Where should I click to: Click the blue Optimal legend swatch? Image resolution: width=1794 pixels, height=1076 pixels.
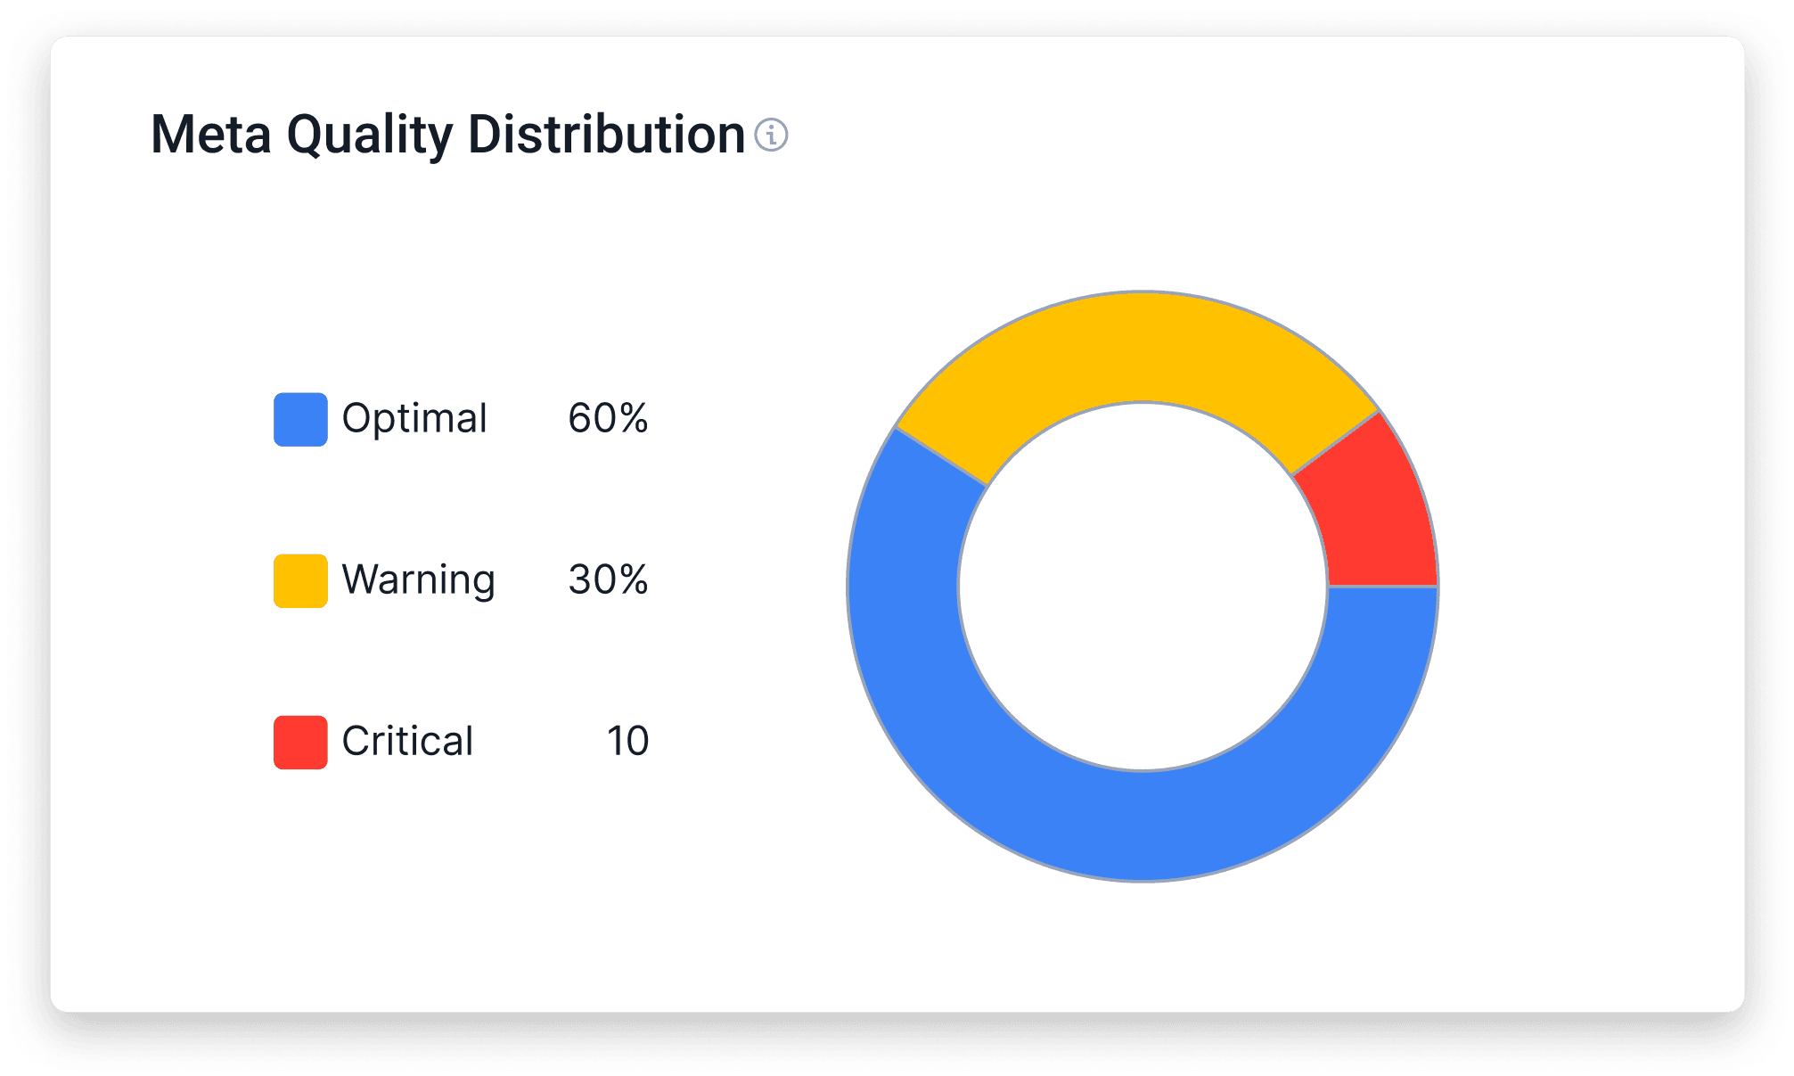300,419
